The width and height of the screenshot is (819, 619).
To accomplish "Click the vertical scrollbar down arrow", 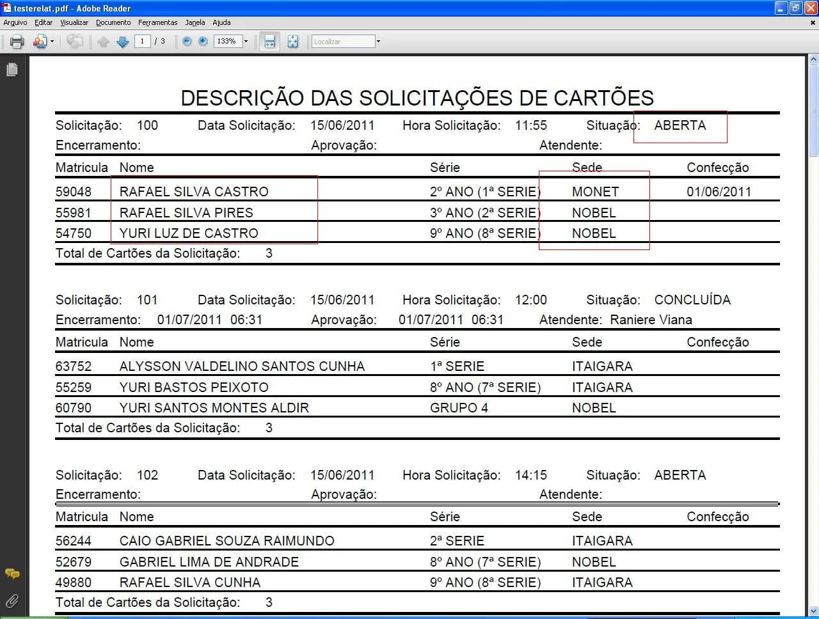I will [813, 610].
